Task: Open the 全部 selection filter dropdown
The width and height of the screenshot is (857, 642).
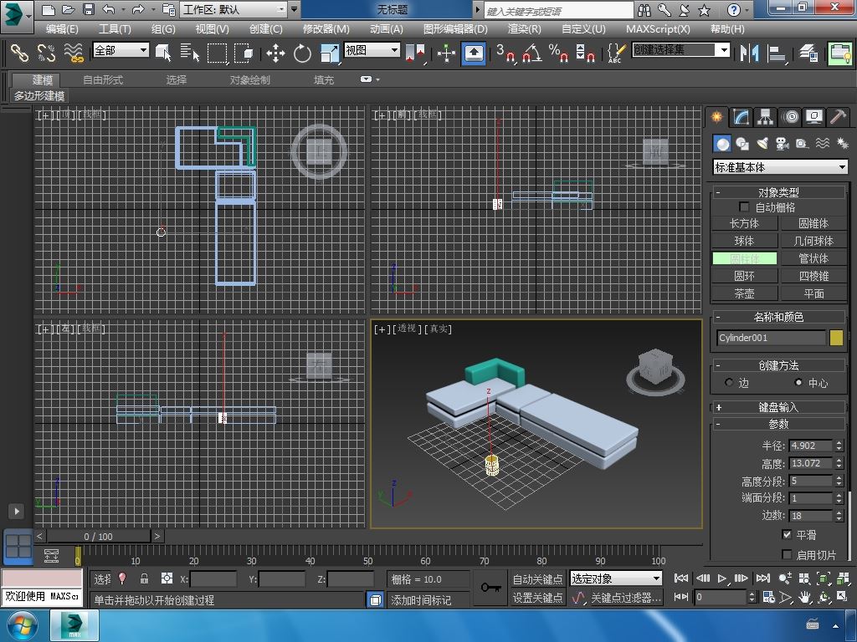Action: tap(121, 50)
